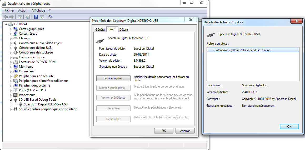The width and height of the screenshot is (305, 150).
Task: Click USB plug icon in driver file details dialog
Action: point(211,35)
